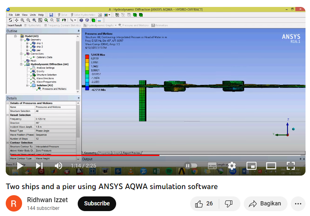Switch to miniplayer mode
The image size is (310, 216).
251,166
